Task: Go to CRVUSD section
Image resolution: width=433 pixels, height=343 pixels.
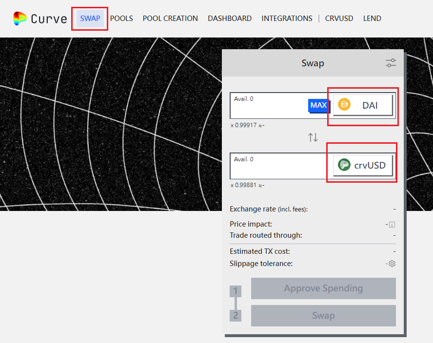Action: tap(339, 19)
